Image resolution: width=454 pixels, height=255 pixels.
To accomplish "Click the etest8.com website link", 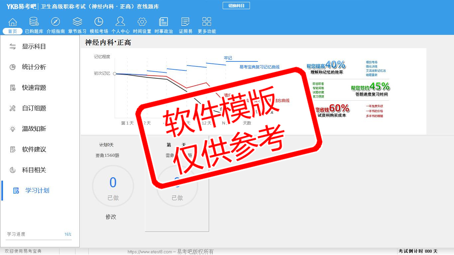I will point(150,252).
